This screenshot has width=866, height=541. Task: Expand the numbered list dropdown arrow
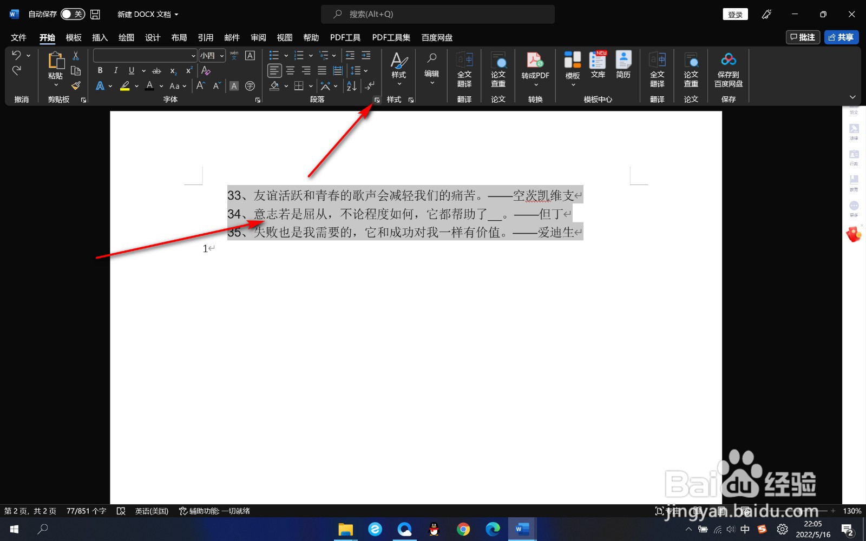311,55
